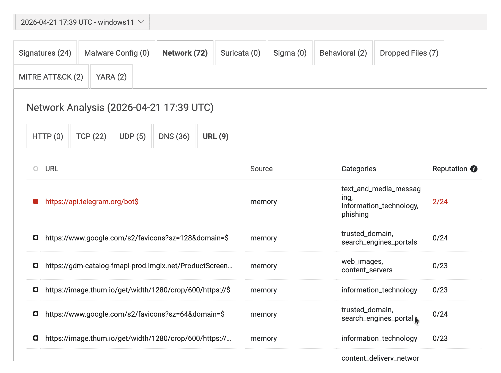Click web_images, content_servers category cell

click(367, 266)
